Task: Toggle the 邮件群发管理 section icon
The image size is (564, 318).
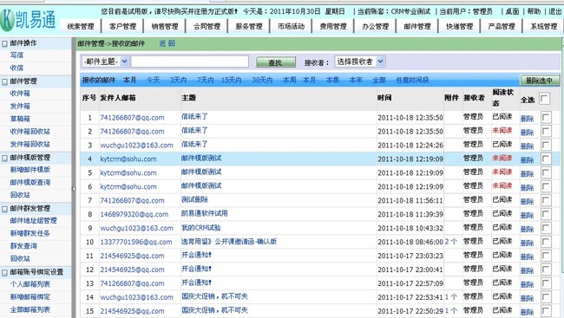Action: [x=4, y=209]
